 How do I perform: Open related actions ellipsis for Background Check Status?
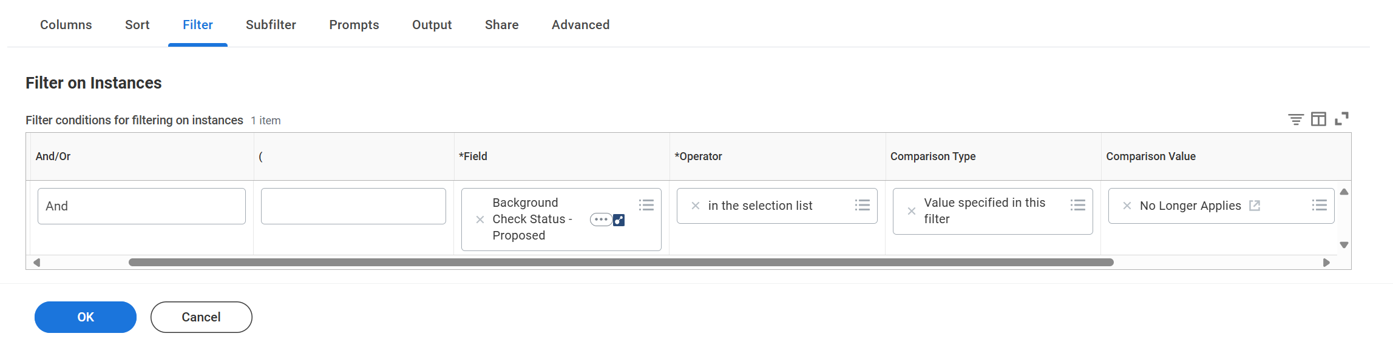click(x=601, y=220)
